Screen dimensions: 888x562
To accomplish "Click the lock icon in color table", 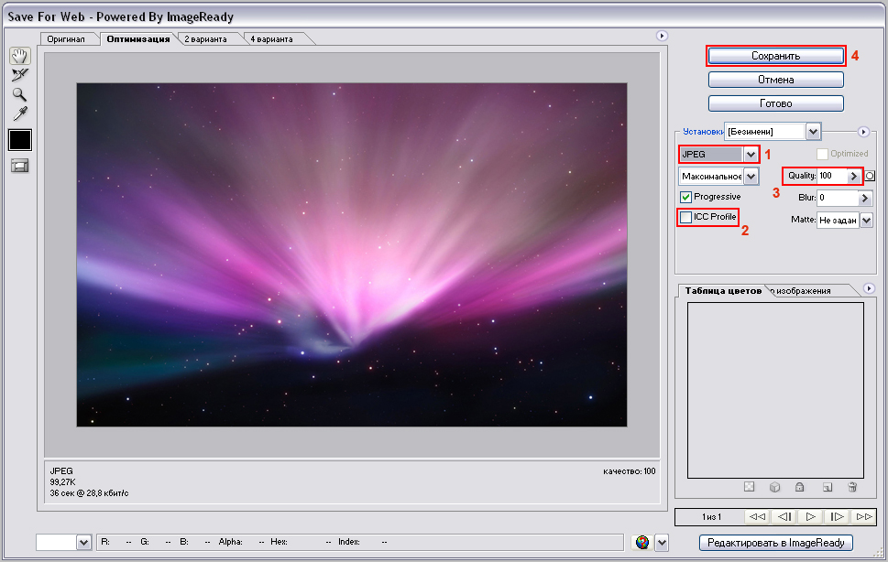I will coord(799,487).
